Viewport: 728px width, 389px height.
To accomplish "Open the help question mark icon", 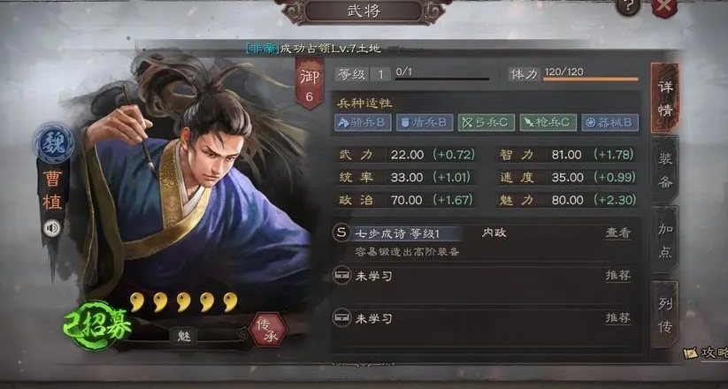I will pyautogui.click(x=628, y=6).
